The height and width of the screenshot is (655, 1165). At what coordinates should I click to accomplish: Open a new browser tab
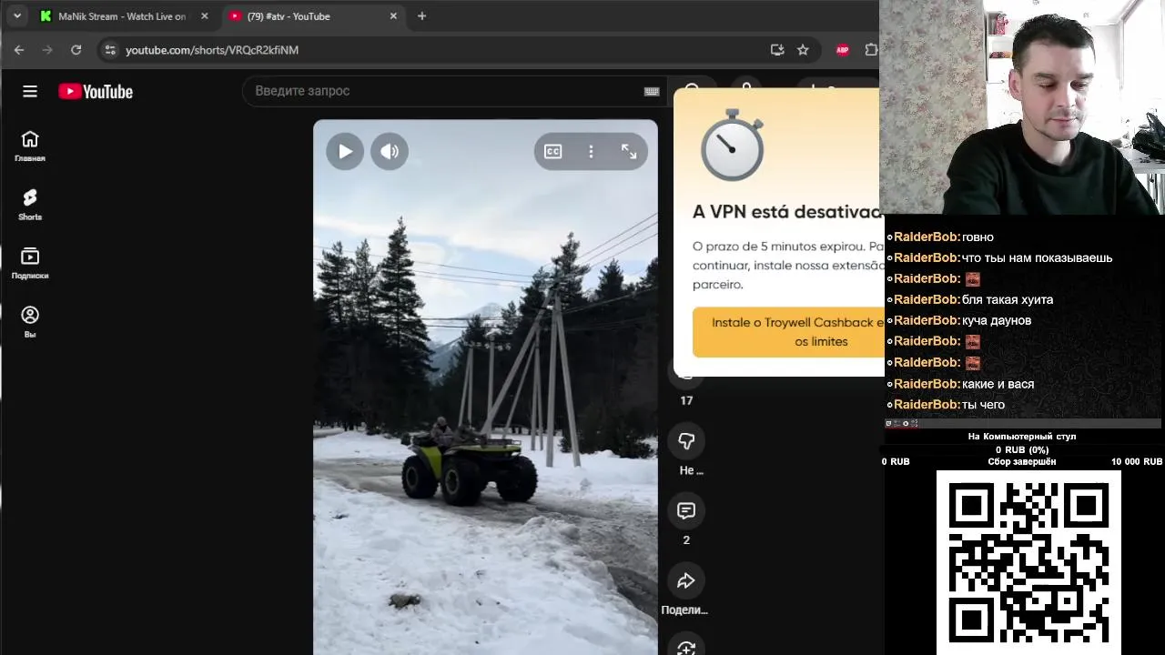pos(421,16)
